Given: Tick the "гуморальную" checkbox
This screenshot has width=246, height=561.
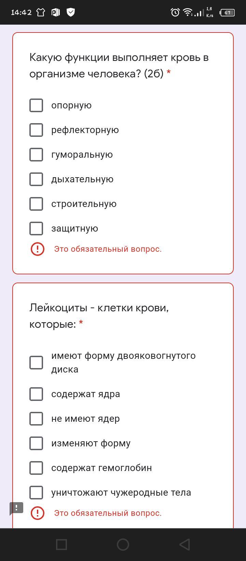Looking at the screenshot, I should click(x=36, y=155).
